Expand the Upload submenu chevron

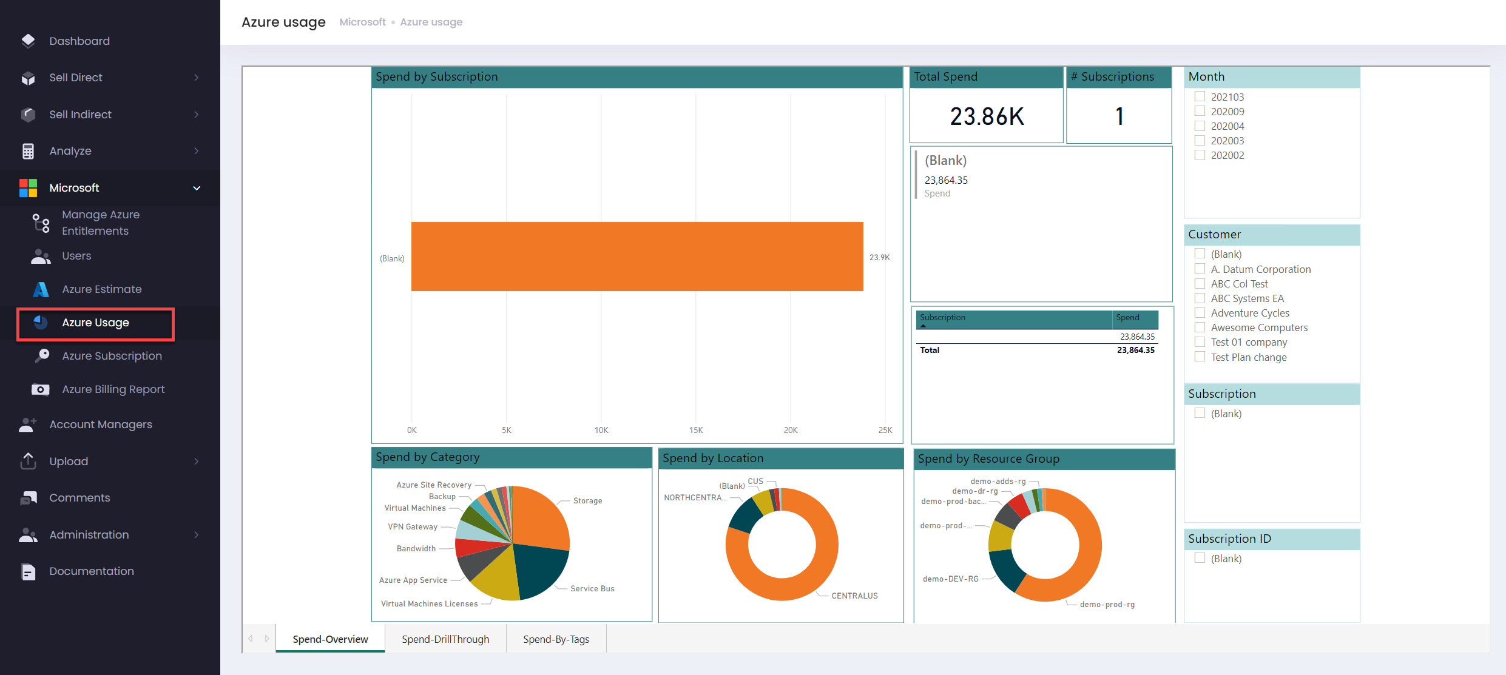click(x=197, y=462)
